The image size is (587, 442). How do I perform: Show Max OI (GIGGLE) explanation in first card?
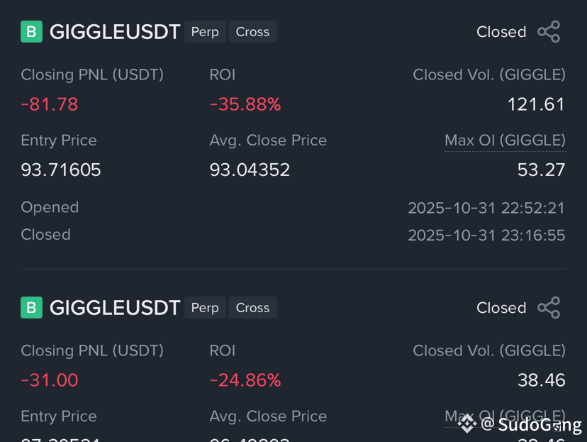[x=505, y=140]
